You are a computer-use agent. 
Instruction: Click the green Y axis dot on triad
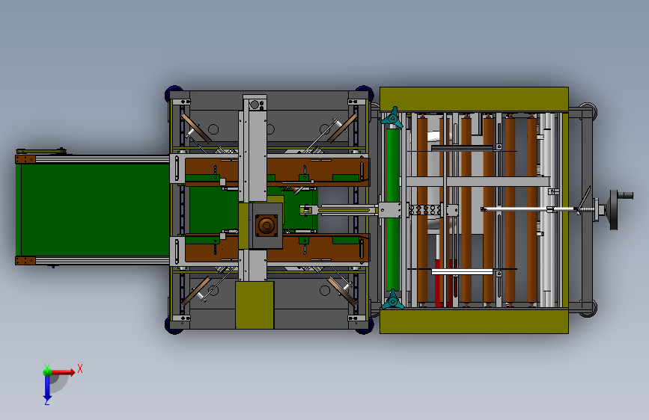tap(47, 371)
